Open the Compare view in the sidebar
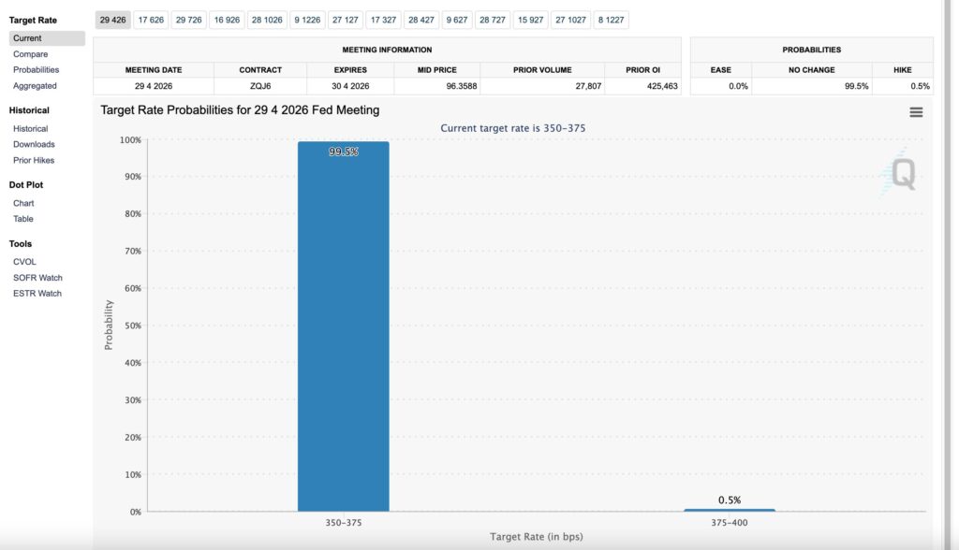The width and height of the screenshot is (959, 550). point(30,54)
